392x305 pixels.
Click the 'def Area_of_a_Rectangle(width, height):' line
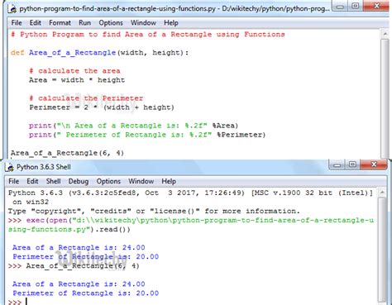coord(99,53)
